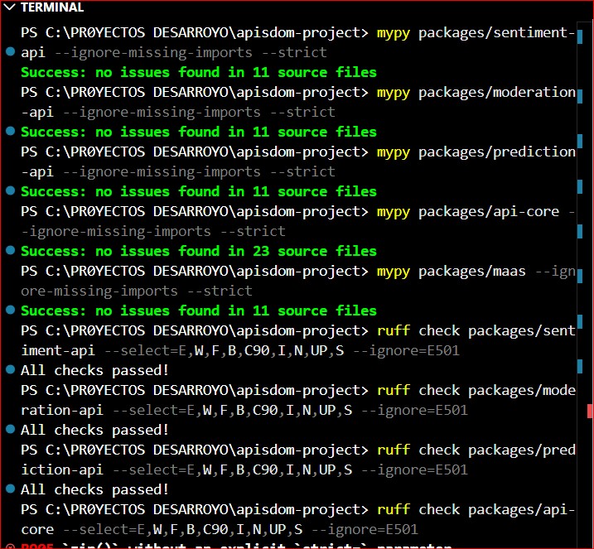Collapse the TERMINAL panel chevron

pos(9,7)
